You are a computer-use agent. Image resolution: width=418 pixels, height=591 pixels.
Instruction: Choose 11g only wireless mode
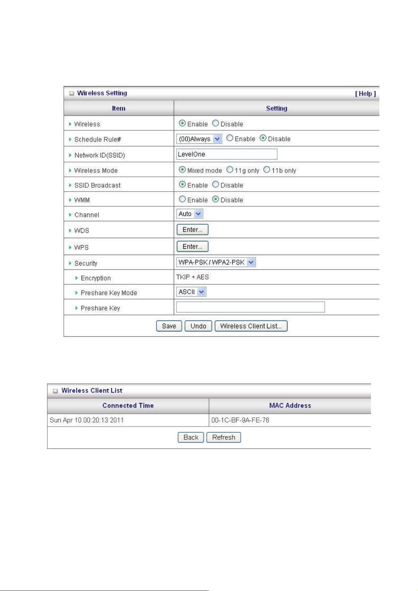[x=230, y=170]
